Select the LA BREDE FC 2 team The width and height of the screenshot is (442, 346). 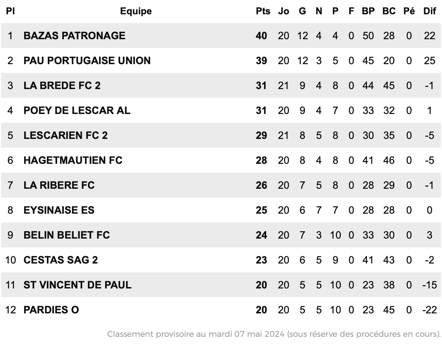(62, 85)
